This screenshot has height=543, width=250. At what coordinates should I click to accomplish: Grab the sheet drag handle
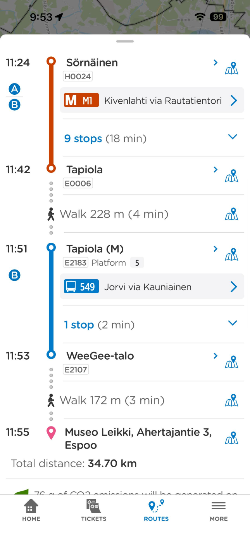(125, 41)
